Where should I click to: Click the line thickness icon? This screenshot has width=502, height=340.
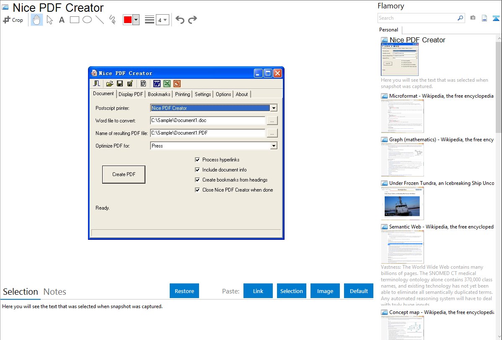coord(149,20)
